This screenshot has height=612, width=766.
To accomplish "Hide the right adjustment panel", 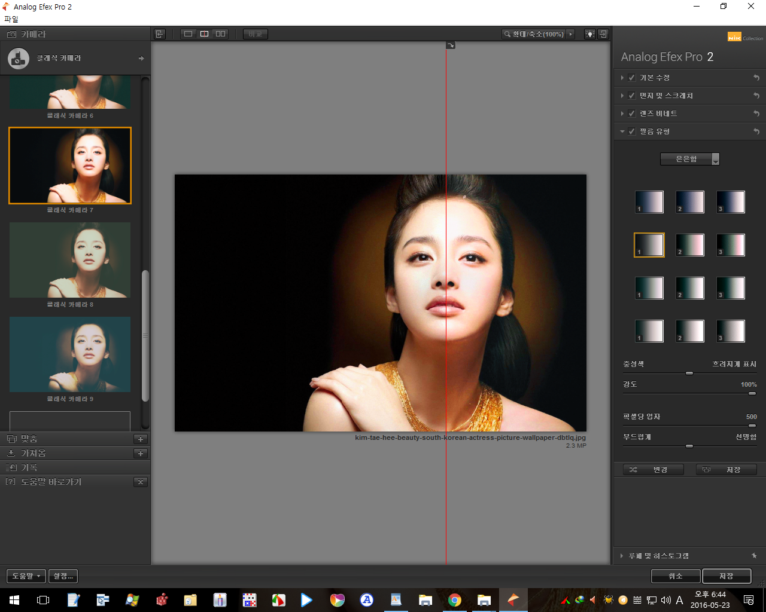I will (x=603, y=34).
